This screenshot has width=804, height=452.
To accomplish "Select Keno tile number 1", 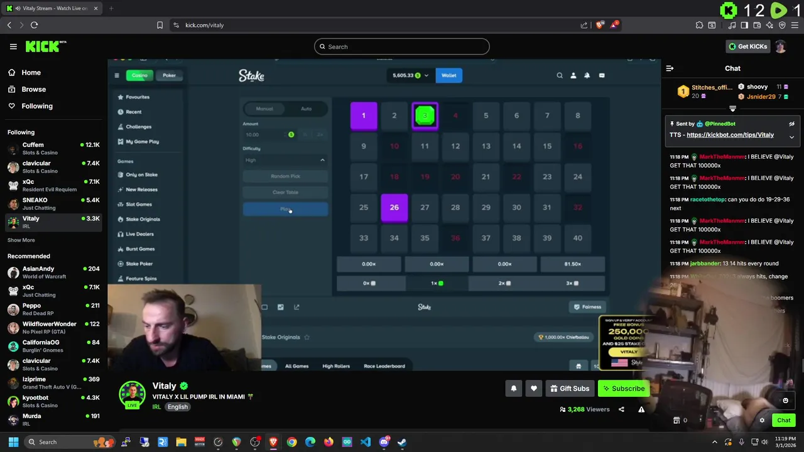I will 364,116.
